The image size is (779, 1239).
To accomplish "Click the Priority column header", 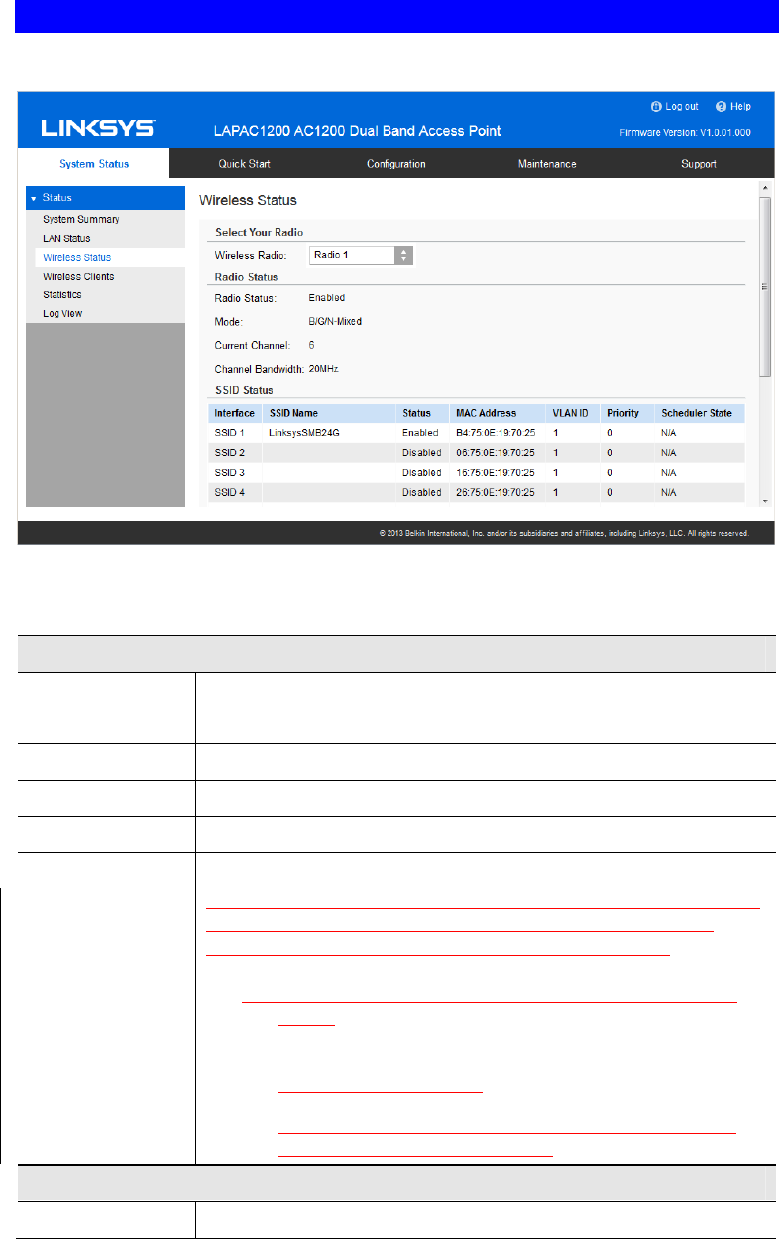I will 622,413.
